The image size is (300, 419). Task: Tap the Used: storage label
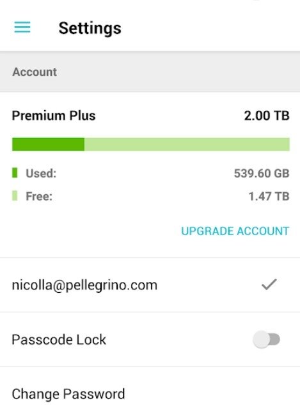coord(41,174)
